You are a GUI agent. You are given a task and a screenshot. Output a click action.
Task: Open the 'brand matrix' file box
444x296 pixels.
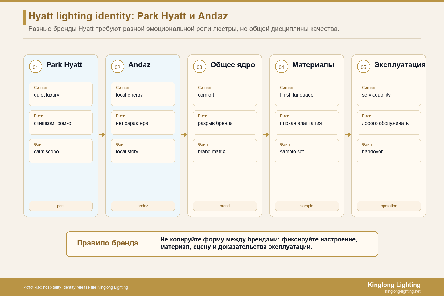point(225,151)
